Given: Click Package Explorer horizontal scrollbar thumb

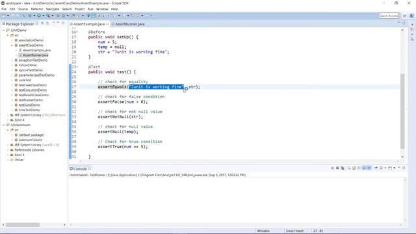Looking at the screenshot, I should click(23, 225).
